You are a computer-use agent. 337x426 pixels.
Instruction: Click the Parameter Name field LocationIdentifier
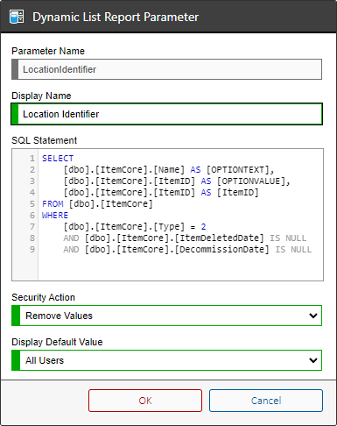(x=166, y=69)
